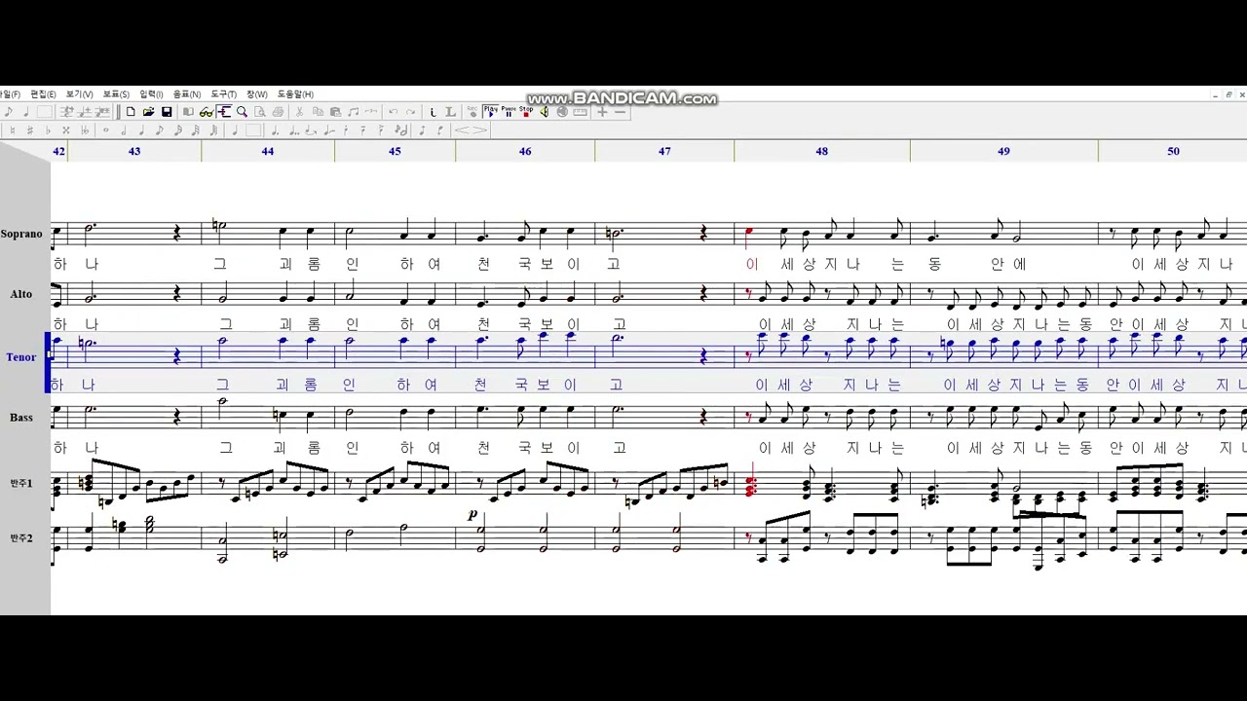Viewport: 1247px width, 701px height.
Task: Open the 편집(E) menu
Action: pyautogui.click(x=44, y=94)
